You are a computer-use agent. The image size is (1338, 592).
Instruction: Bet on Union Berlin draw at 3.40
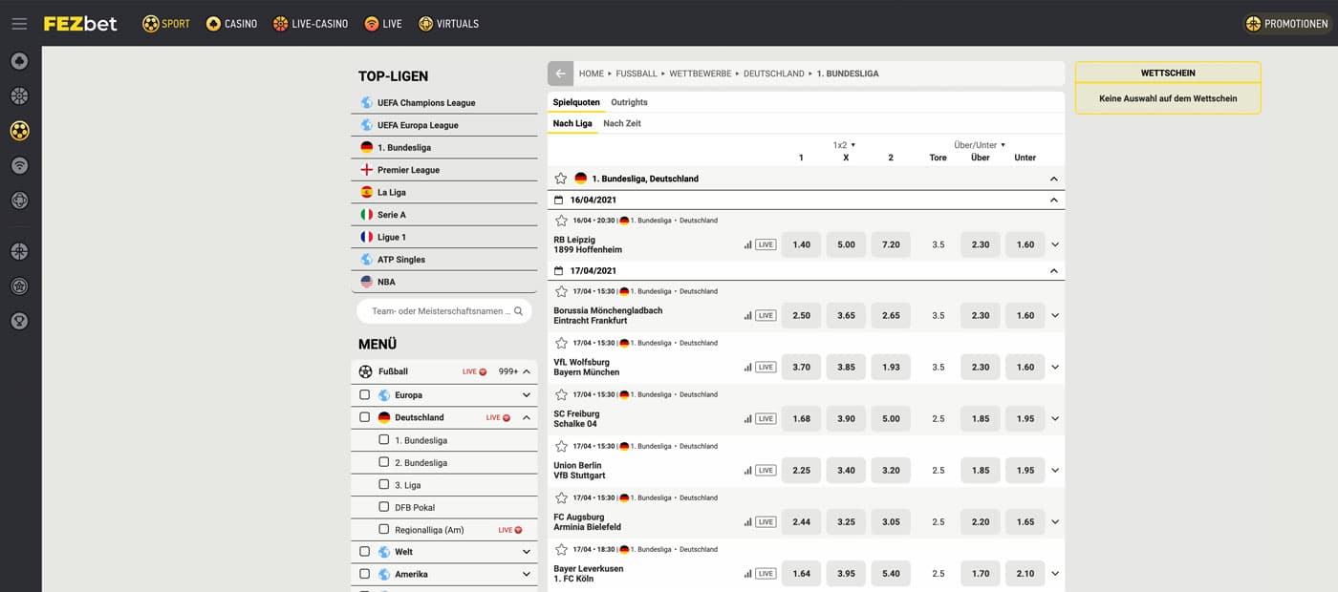click(x=846, y=470)
